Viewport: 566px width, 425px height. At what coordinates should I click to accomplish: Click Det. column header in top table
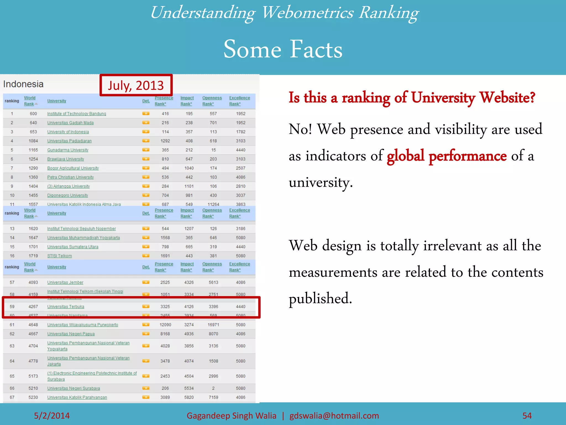pyautogui.click(x=146, y=101)
